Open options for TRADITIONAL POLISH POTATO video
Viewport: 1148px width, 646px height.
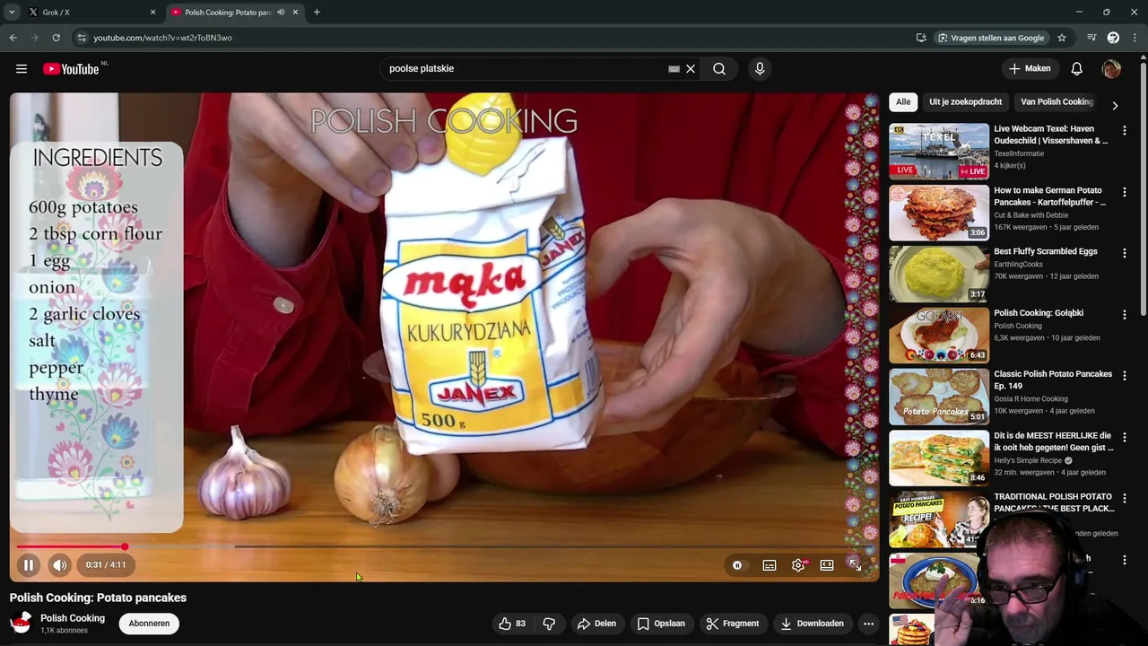1125,498
